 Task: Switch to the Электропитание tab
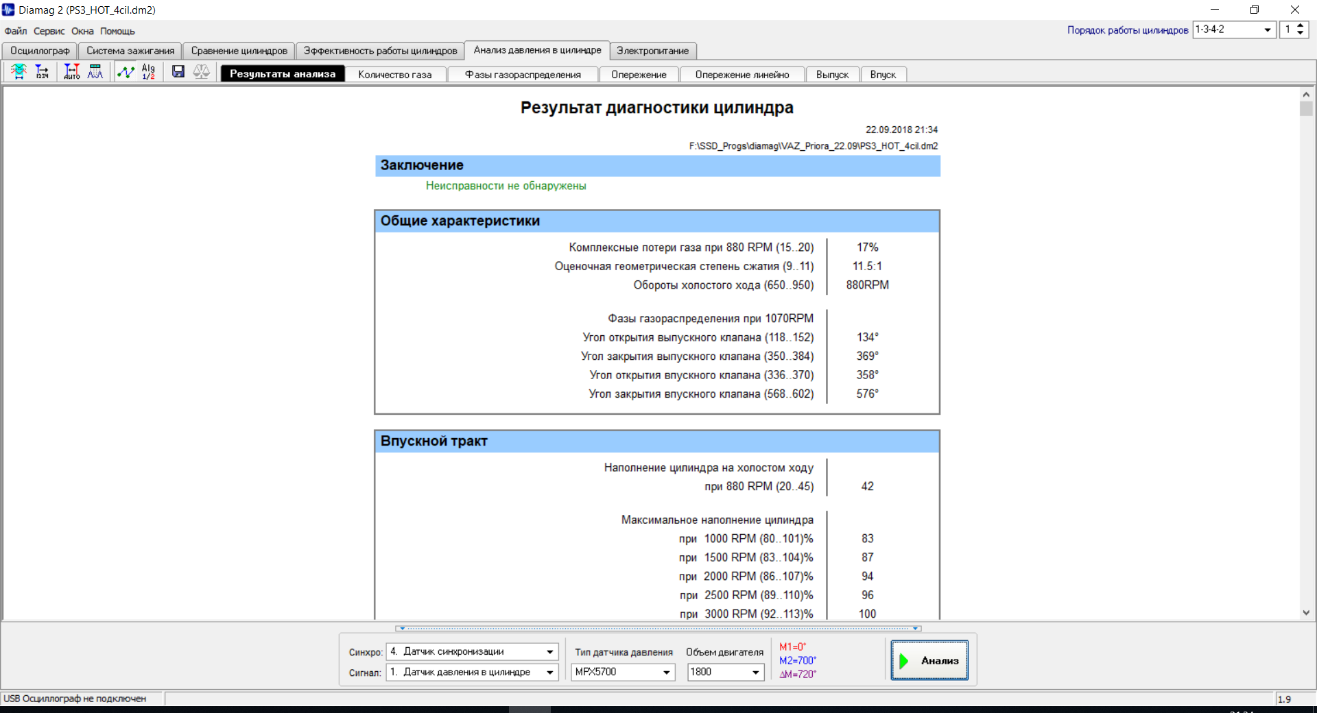[653, 51]
